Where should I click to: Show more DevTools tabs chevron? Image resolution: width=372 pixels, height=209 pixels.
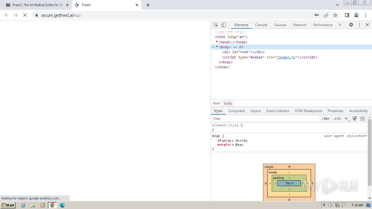340,25
